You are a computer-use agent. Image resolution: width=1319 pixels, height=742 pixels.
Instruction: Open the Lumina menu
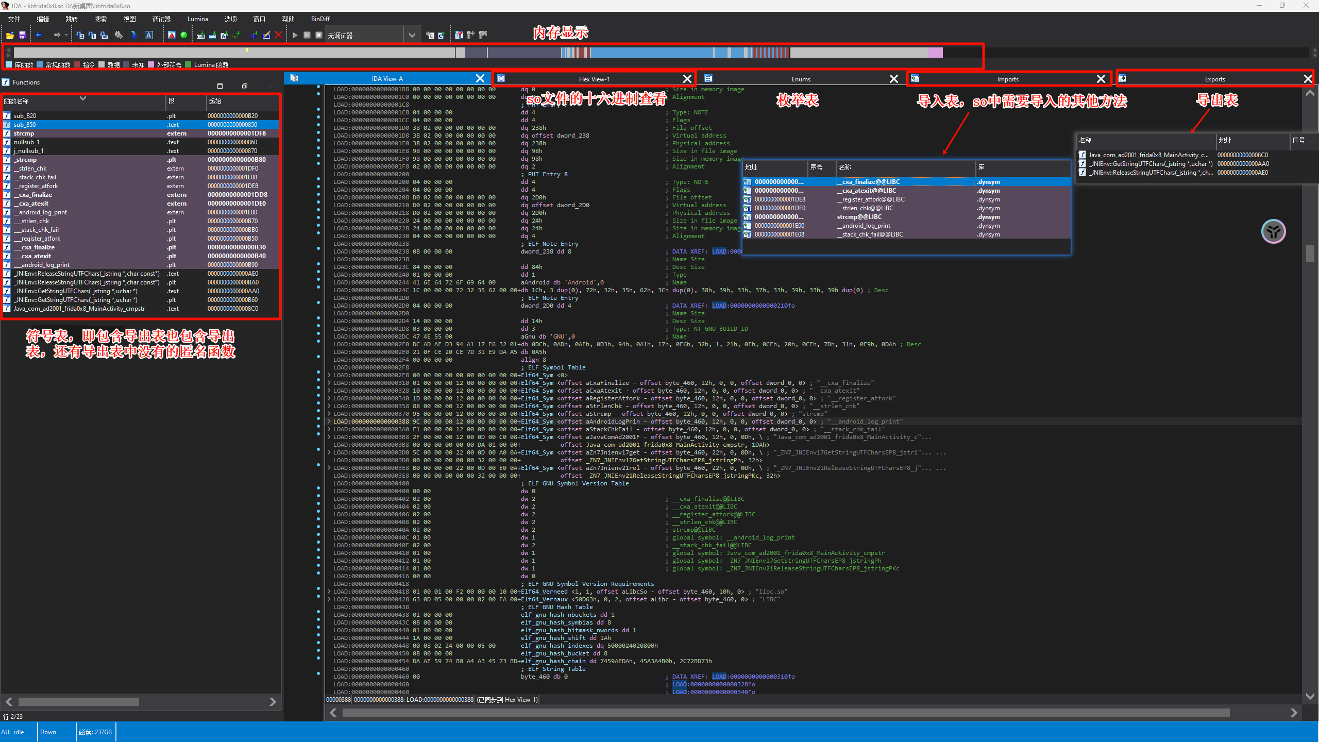[197, 19]
